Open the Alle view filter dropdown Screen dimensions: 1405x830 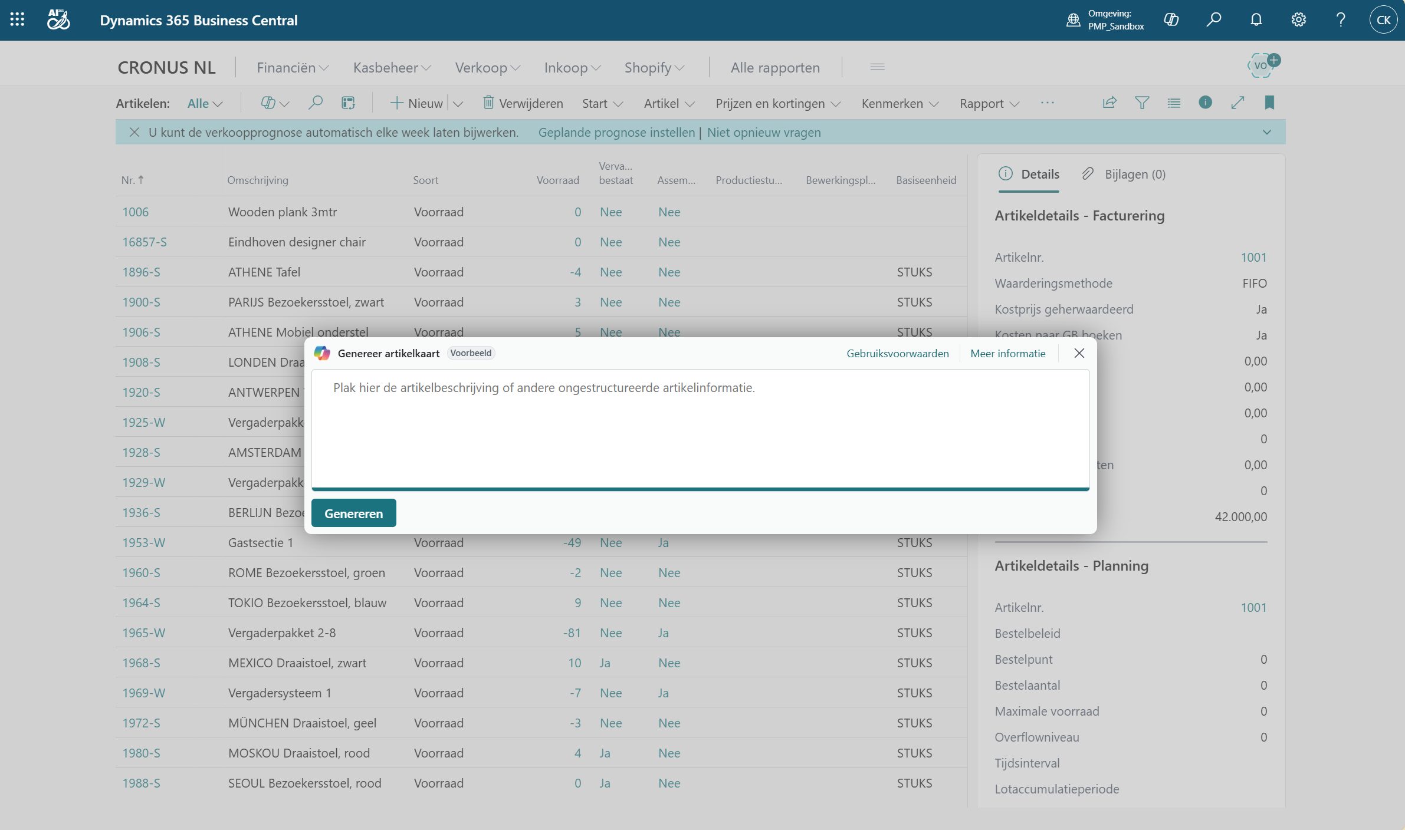[205, 103]
